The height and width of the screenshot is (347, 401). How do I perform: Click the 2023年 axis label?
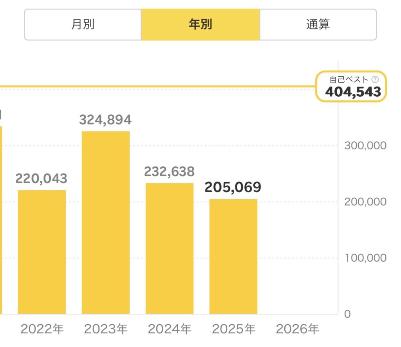coord(106,329)
